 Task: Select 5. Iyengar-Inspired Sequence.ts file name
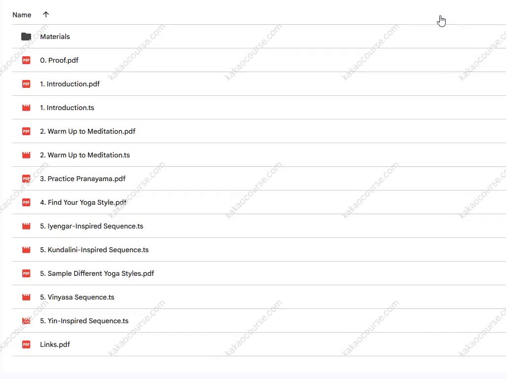click(91, 226)
